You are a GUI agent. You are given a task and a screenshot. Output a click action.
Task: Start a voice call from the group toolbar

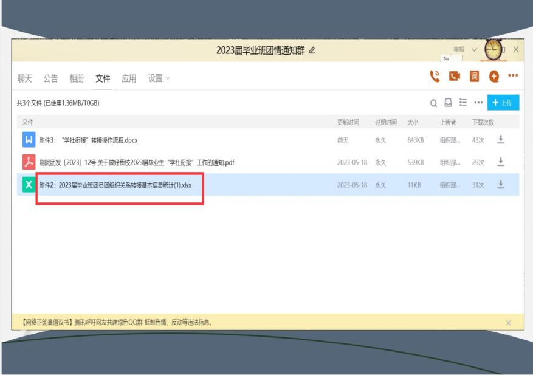point(434,76)
